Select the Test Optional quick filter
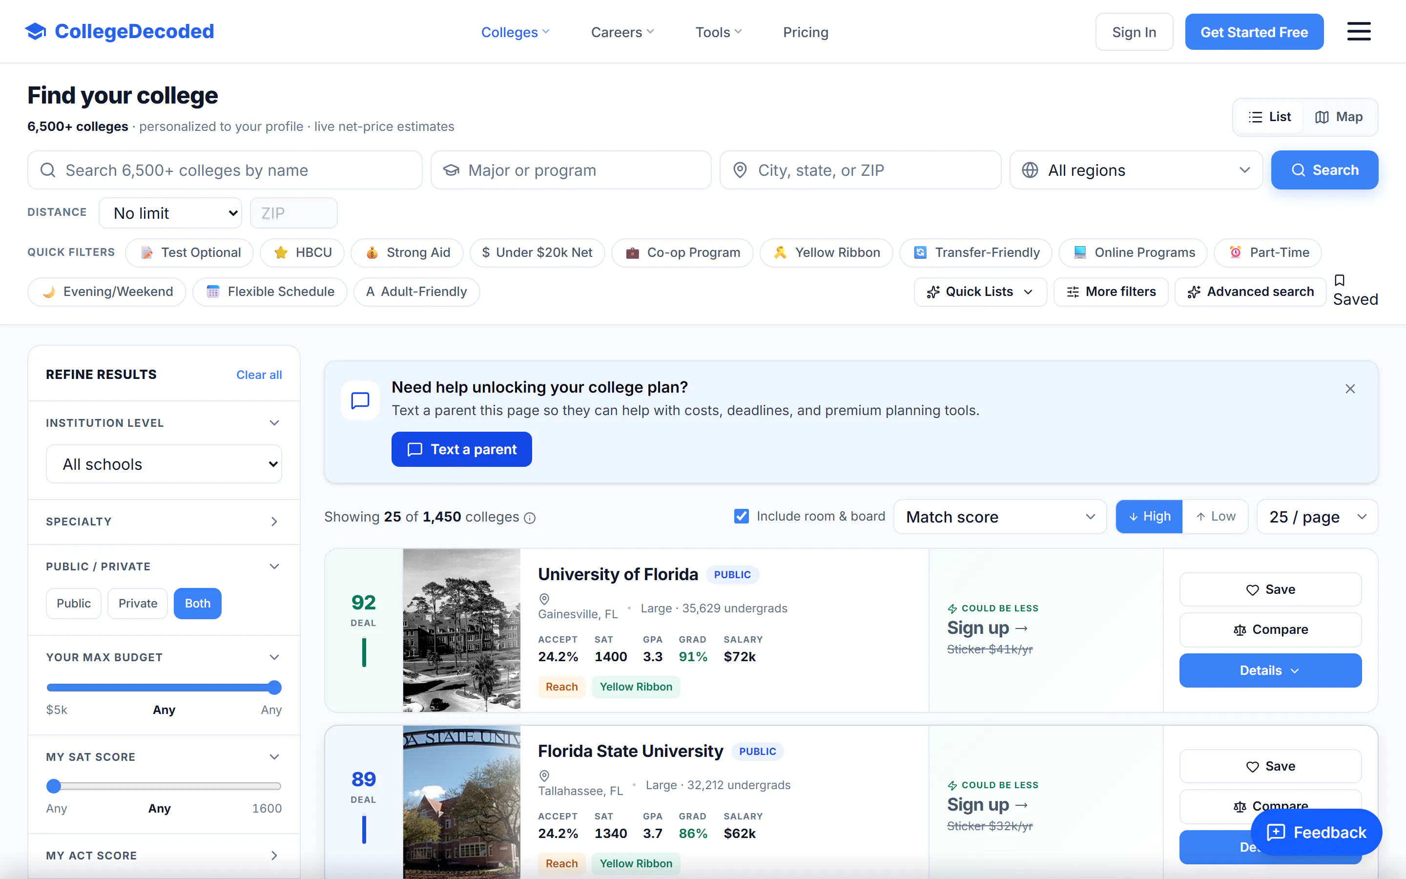The width and height of the screenshot is (1406, 879). (x=189, y=252)
